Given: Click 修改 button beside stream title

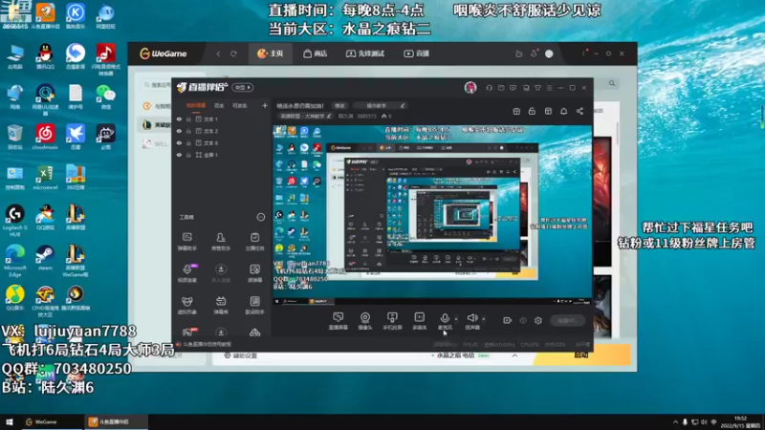Looking at the screenshot, I should pos(339,105).
